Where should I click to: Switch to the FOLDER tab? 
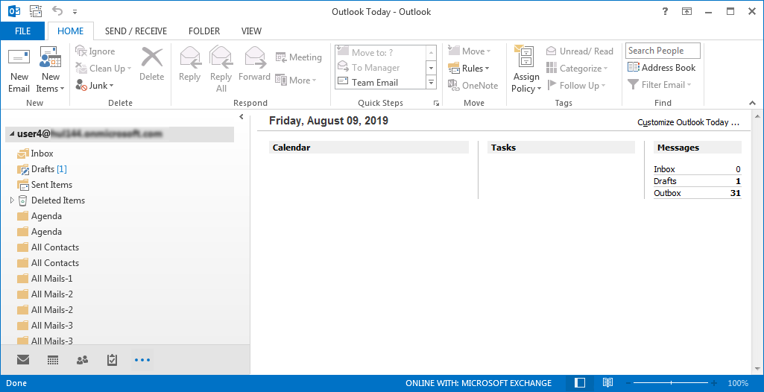click(x=204, y=31)
